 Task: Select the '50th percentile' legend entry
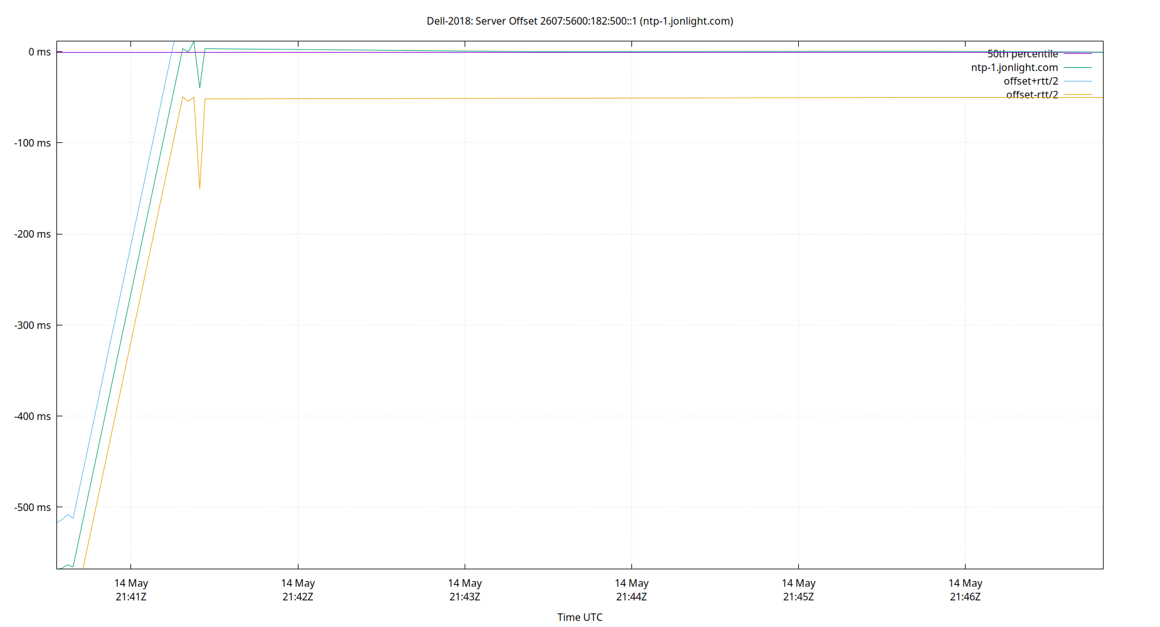point(1022,53)
